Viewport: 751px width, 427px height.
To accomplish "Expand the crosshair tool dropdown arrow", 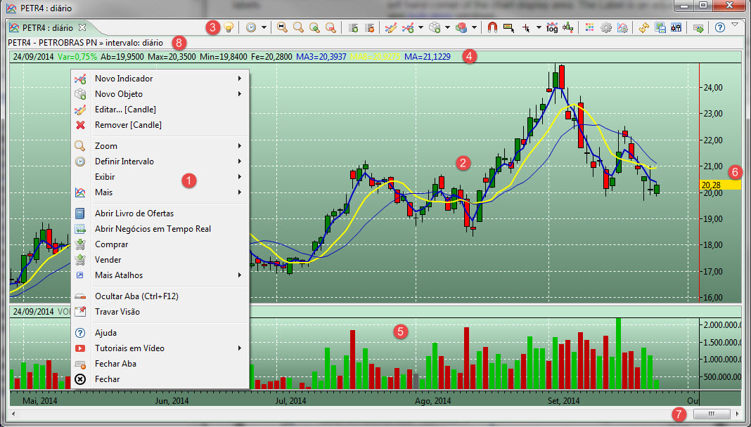I will pyautogui.click(x=539, y=27).
